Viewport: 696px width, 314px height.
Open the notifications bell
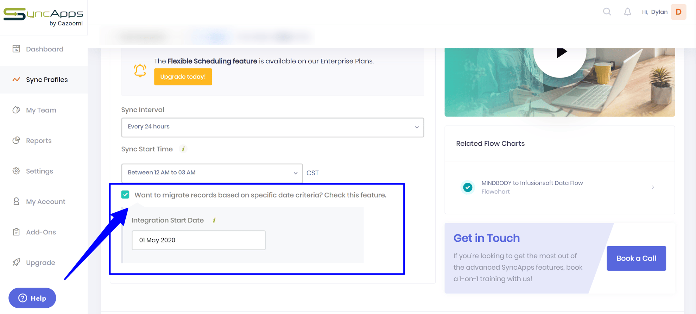pos(627,12)
